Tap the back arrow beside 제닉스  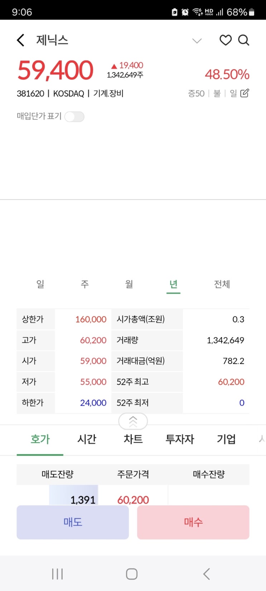click(x=21, y=40)
